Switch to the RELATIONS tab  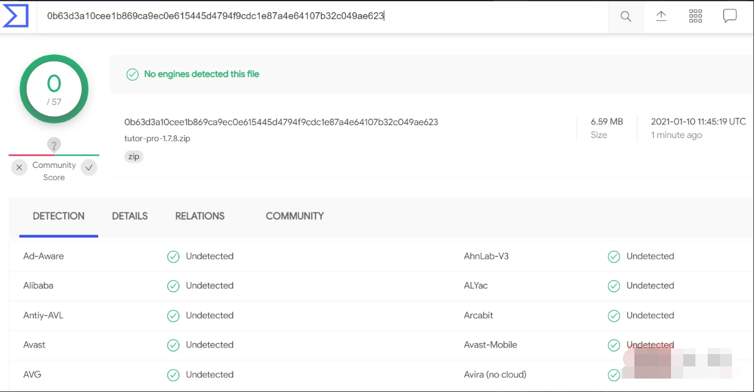(199, 216)
